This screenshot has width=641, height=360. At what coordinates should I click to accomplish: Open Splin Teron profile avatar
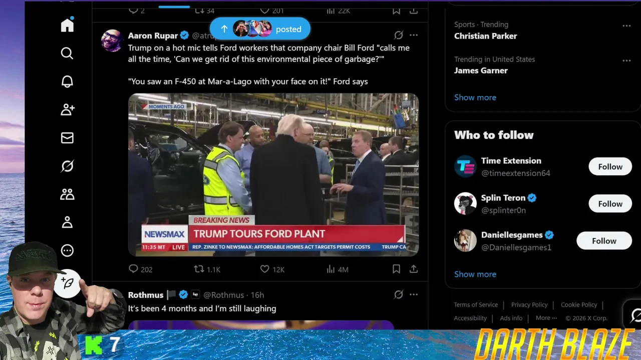point(465,203)
